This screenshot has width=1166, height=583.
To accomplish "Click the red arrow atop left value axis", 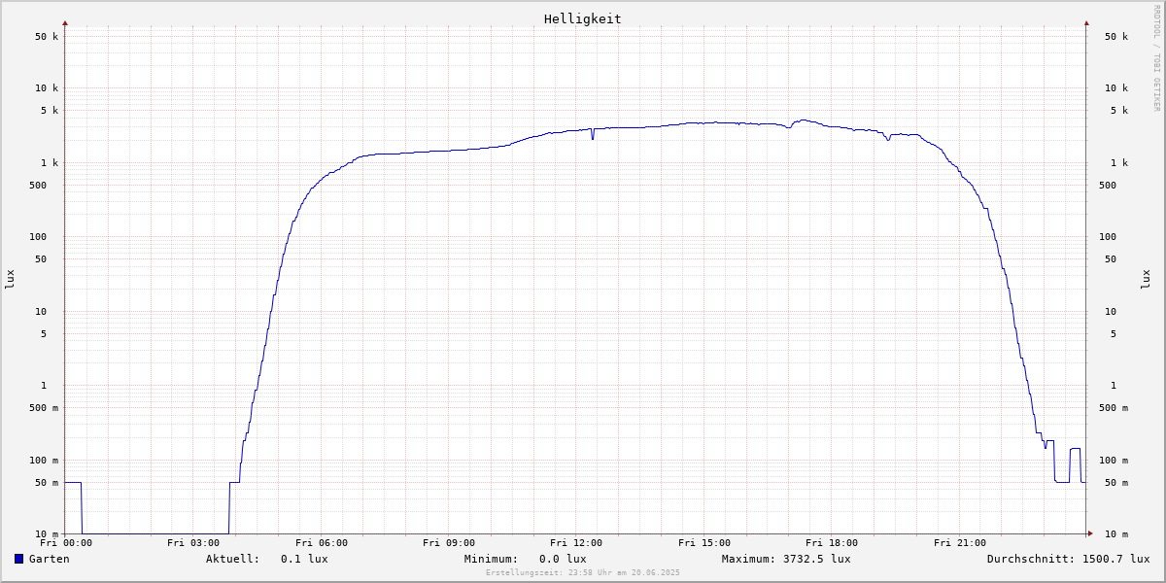I will pyautogui.click(x=65, y=22).
